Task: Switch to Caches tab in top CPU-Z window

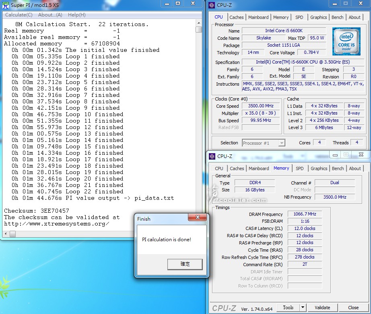Action: [236, 17]
